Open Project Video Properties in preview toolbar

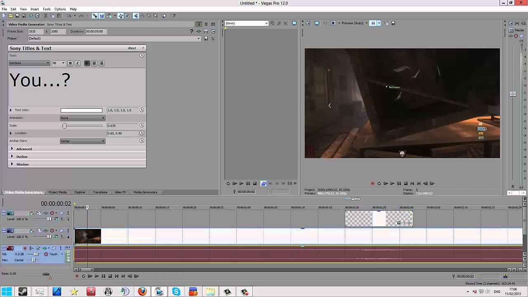308,23
